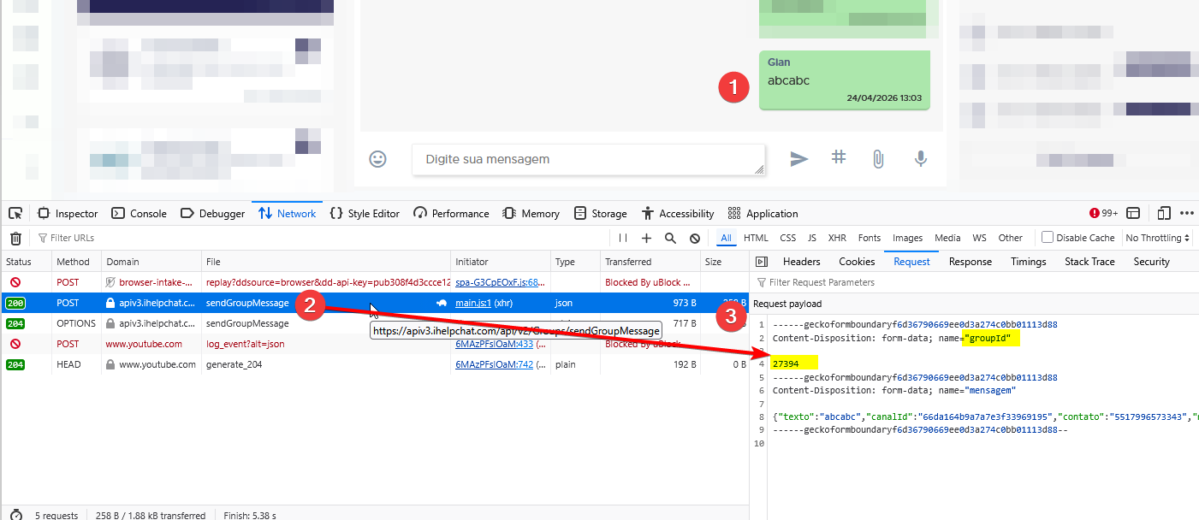This screenshot has height=520, width=1199.
Task: Add a new request with the plus icon
Action: pyautogui.click(x=646, y=238)
